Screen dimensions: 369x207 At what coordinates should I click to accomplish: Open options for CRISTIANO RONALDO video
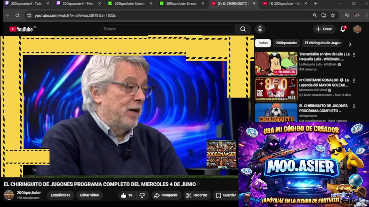[354, 81]
